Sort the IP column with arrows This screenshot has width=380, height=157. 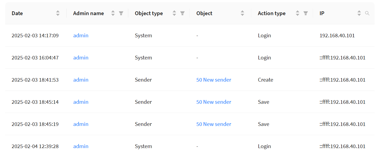(x=359, y=13)
